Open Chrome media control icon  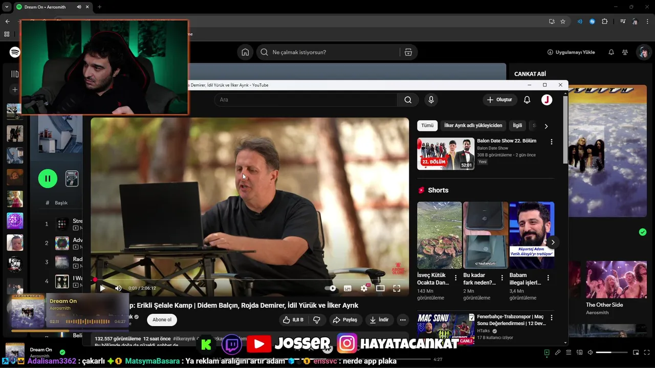[x=623, y=21]
